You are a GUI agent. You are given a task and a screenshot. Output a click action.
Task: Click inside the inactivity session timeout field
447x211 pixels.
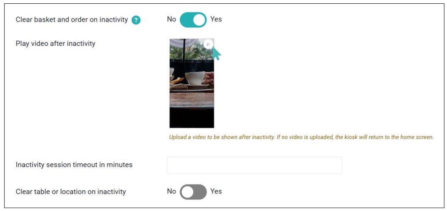pyautogui.click(x=254, y=165)
